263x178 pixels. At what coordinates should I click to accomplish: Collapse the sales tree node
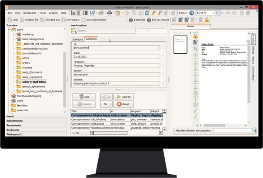point(9,29)
